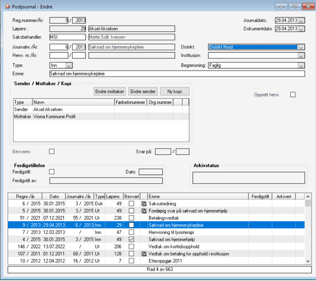Image resolution: width=316 pixels, height=281 pixels.
Task: Uncheck Besvart for Søknad om hjemmehjelp row
Action: click(132, 240)
